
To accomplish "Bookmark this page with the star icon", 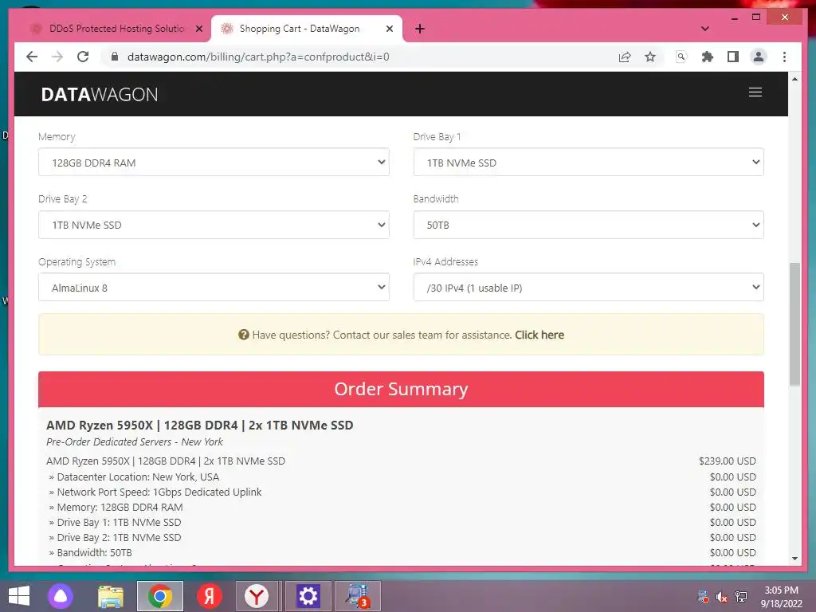I will point(650,57).
